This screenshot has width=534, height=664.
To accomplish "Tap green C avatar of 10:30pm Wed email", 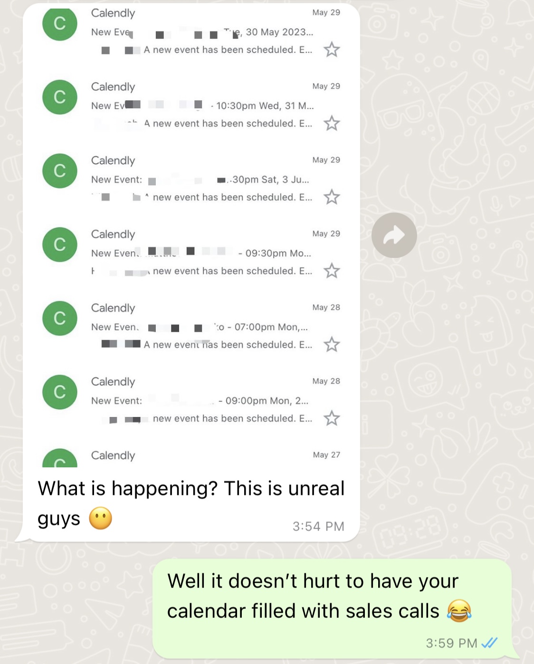I will click(x=60, y=97).
